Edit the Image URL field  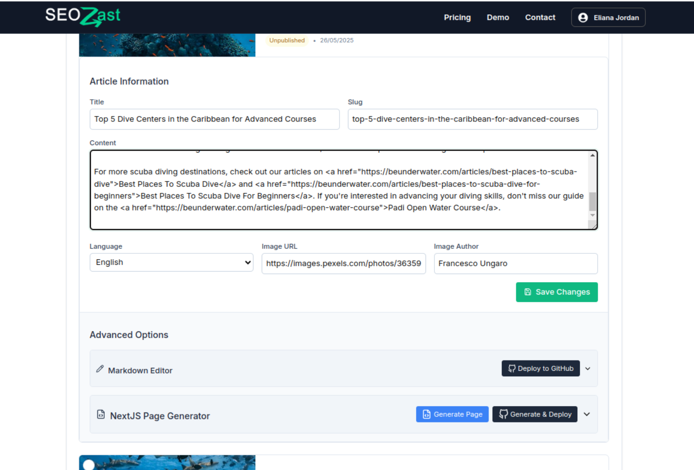point(344,263)
